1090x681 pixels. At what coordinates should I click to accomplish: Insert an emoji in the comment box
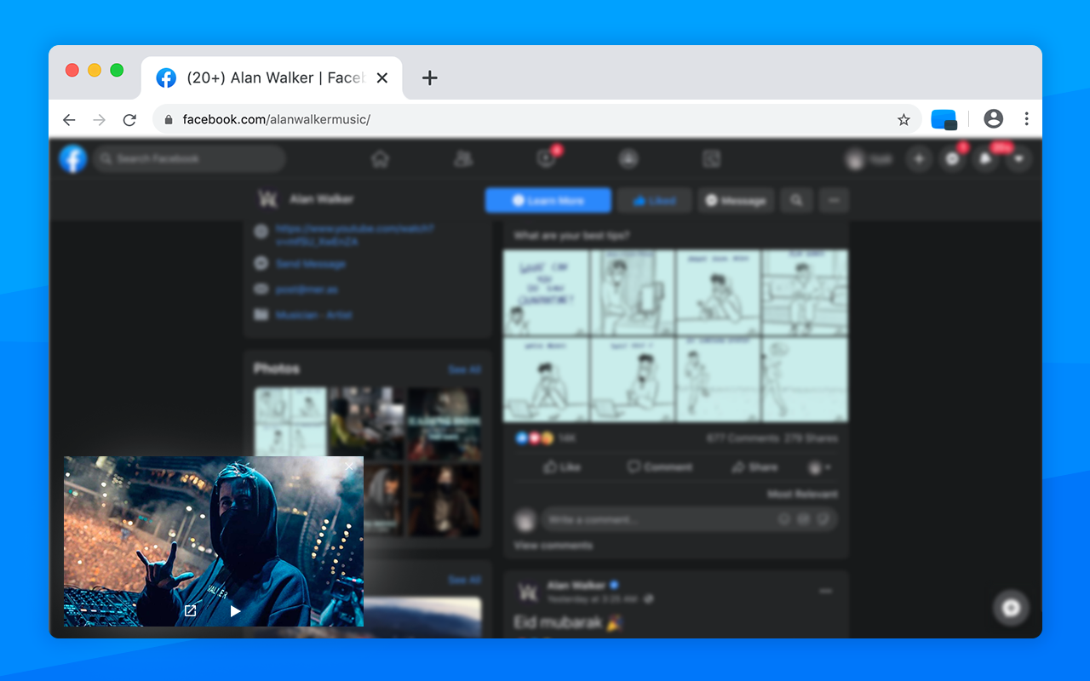pos(783,519)
